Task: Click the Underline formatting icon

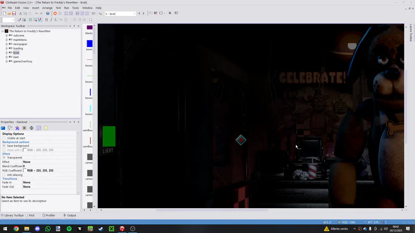Action: [x=56, y=19]
